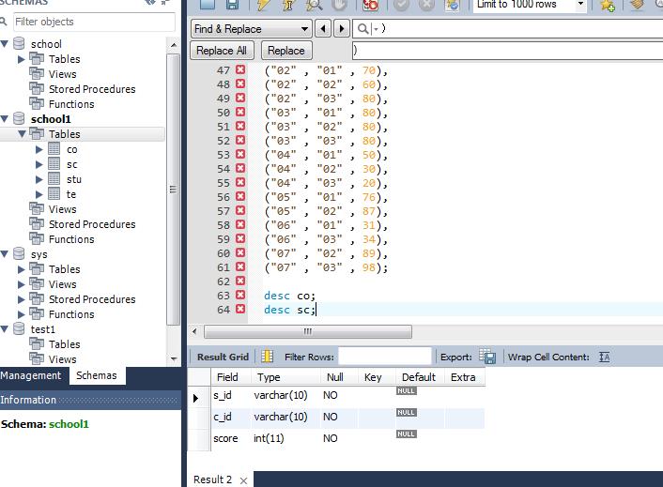Viewport: 663px width, 487px height.
Task: Expand the te table node
Action: tap(39, 194)
